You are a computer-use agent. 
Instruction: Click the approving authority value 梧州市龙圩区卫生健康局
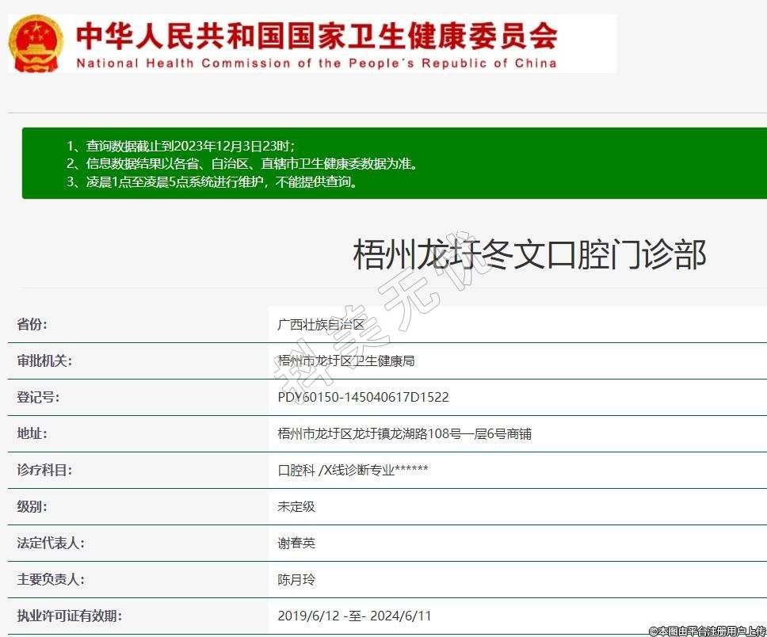point(346,361)
